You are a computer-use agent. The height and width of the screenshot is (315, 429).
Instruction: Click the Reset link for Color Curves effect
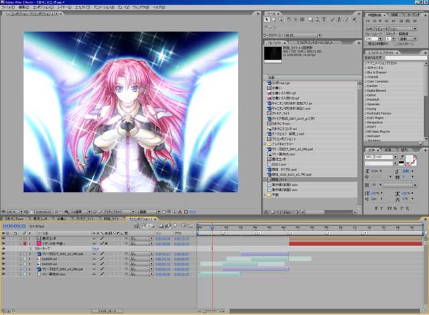pos(95,249)
